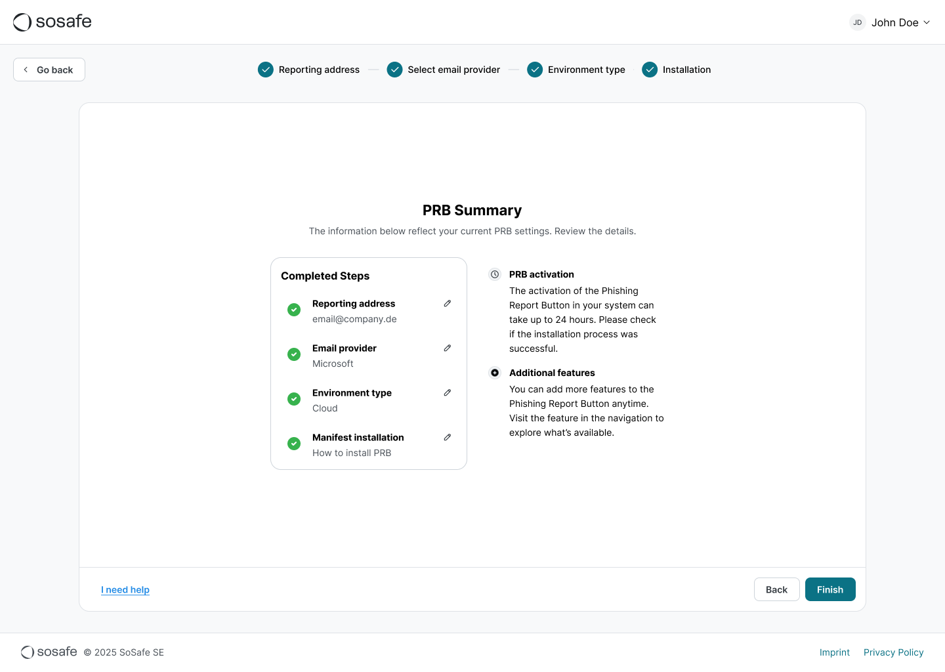Open the John Doe account dropdown
945x672 pixels.
click(x=899, y=22)
